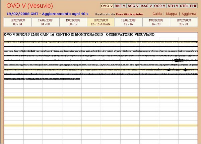The image size is (201, 144).
Task: Select 19/02/2008 12 - 16 Attuale window
Action: (101, 22)
